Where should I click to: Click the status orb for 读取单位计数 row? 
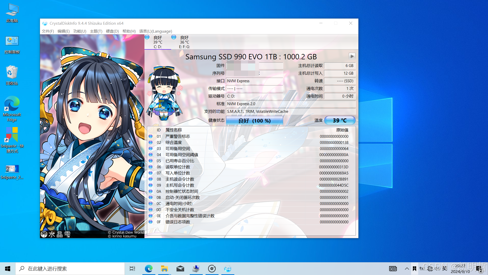[151, 167]
